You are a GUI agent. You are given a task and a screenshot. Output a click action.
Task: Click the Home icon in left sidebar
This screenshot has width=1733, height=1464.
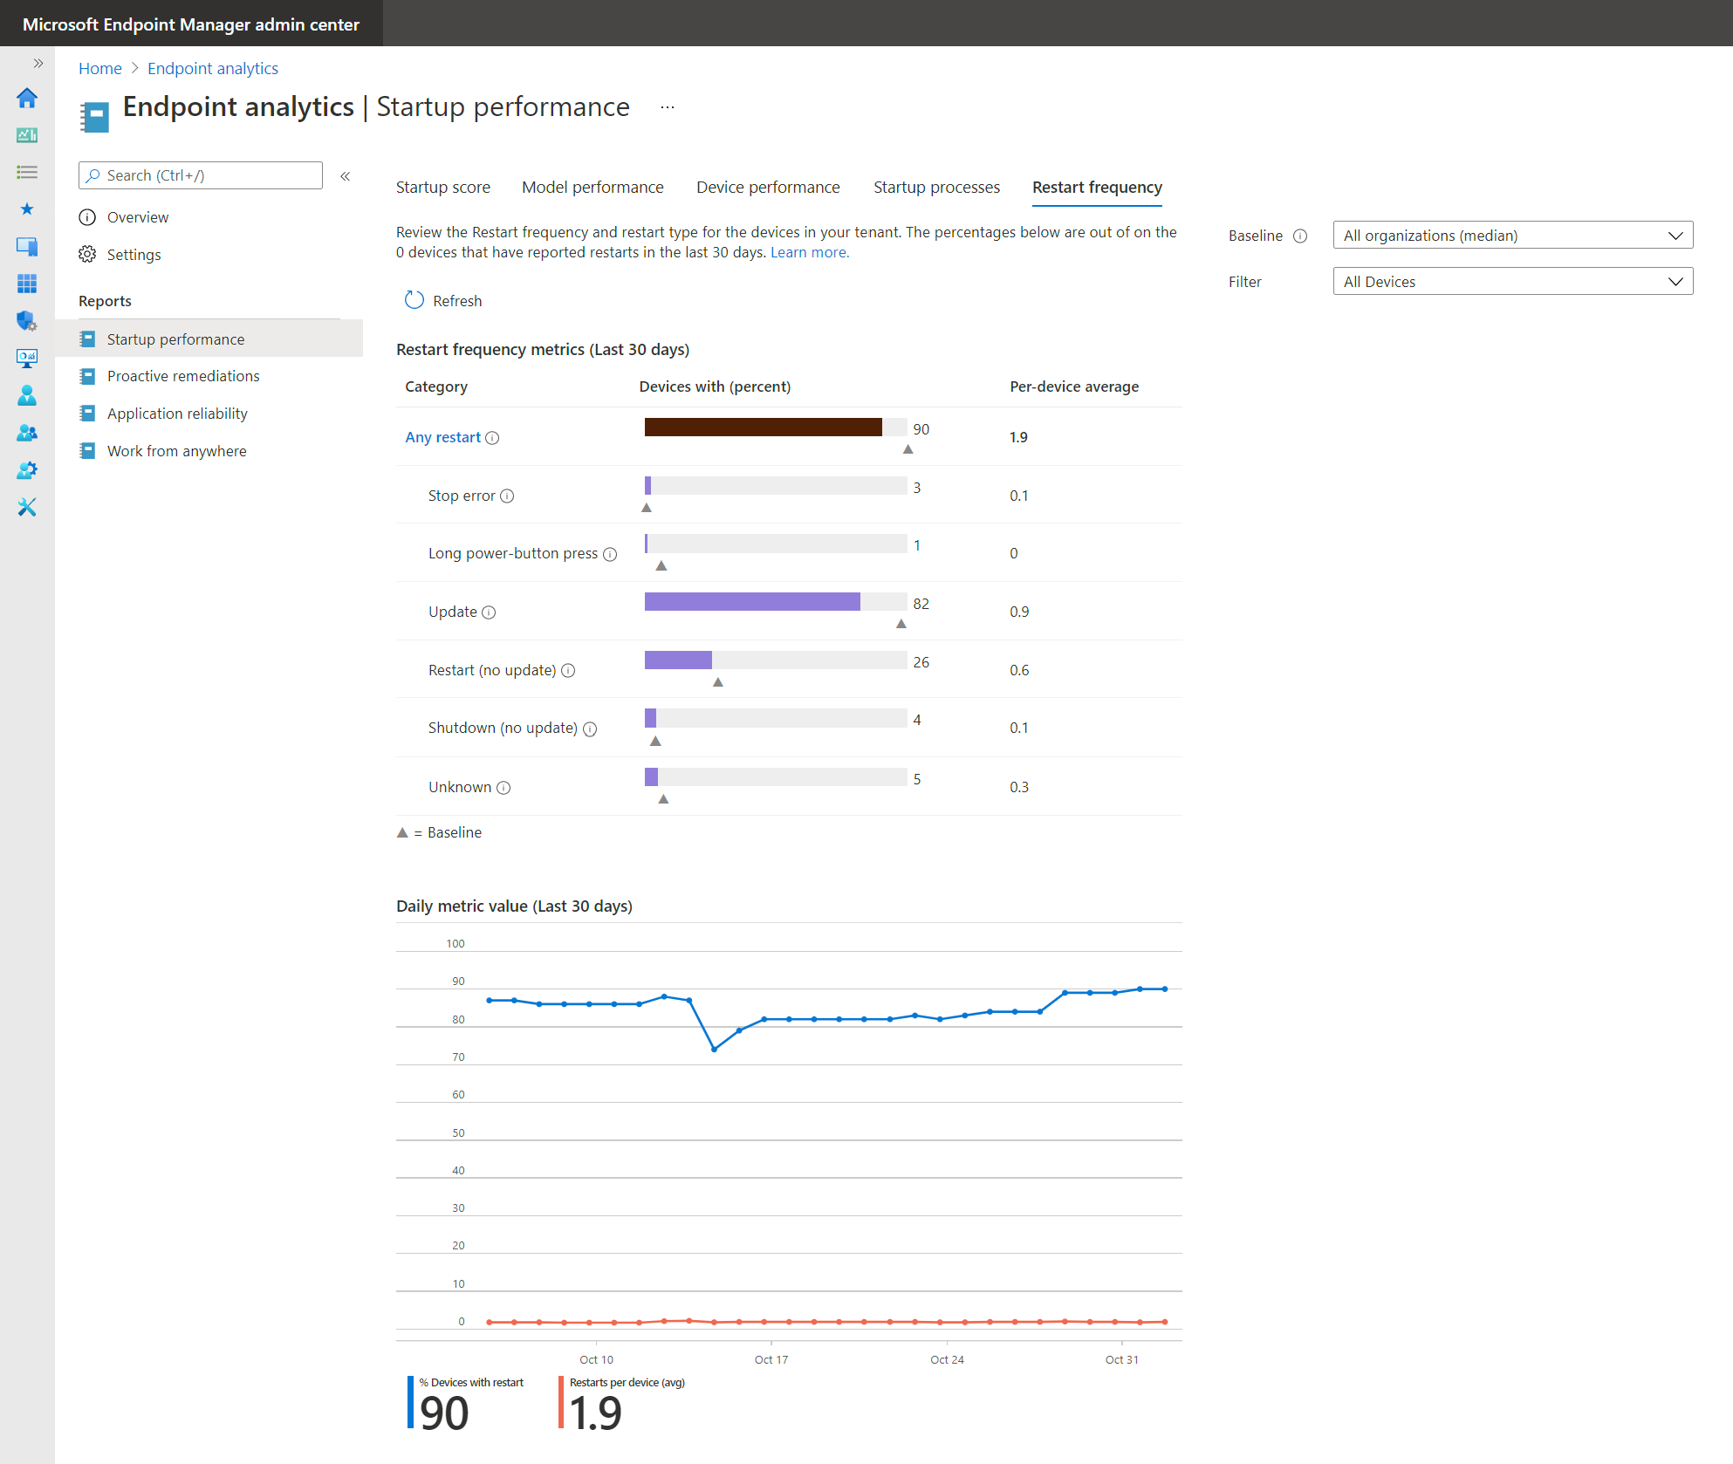point(27,98)
